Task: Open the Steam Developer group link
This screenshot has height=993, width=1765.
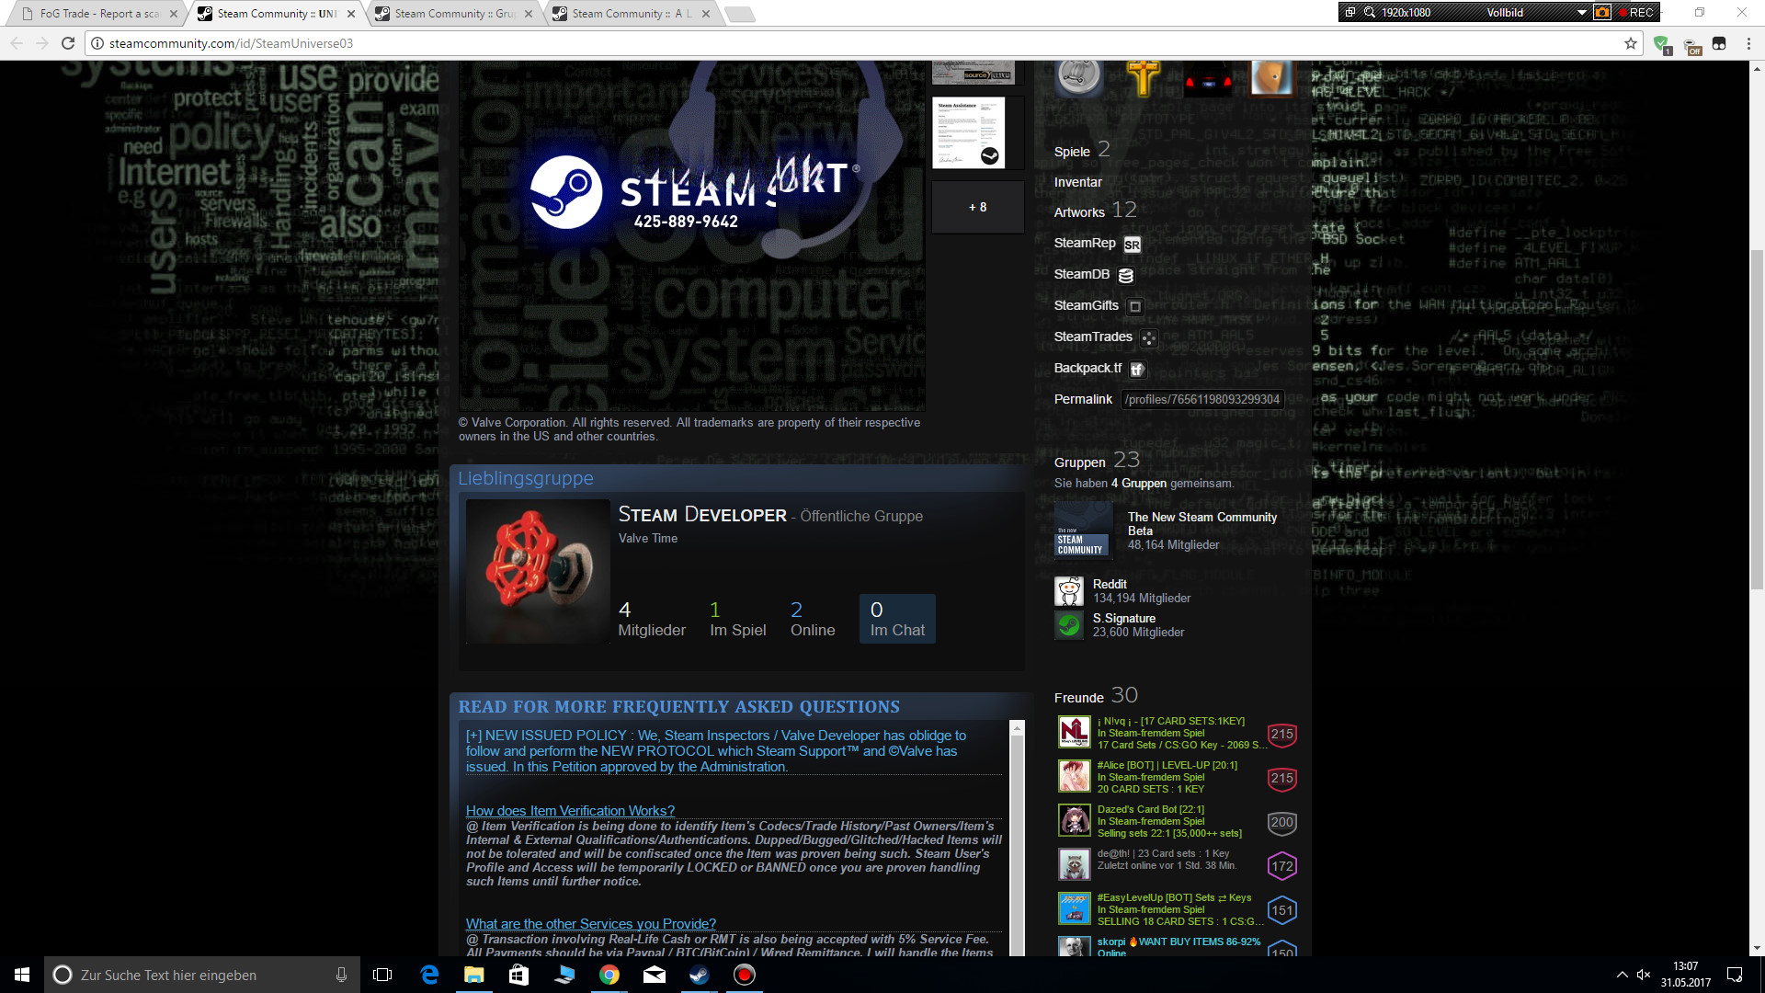Action: click(701, 515)
